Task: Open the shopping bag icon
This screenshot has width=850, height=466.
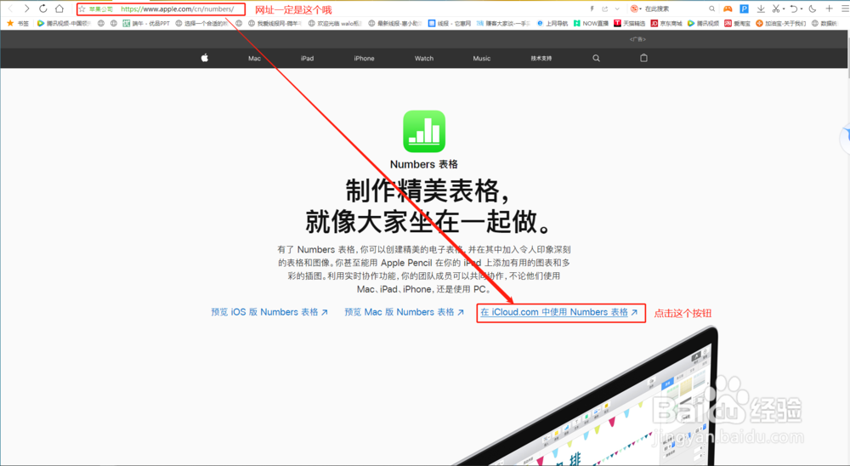Action: 643,58
